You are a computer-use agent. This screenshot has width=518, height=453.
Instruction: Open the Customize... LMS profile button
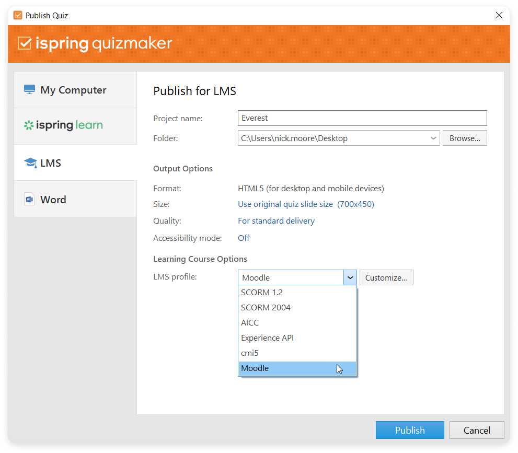pos(386,277)
